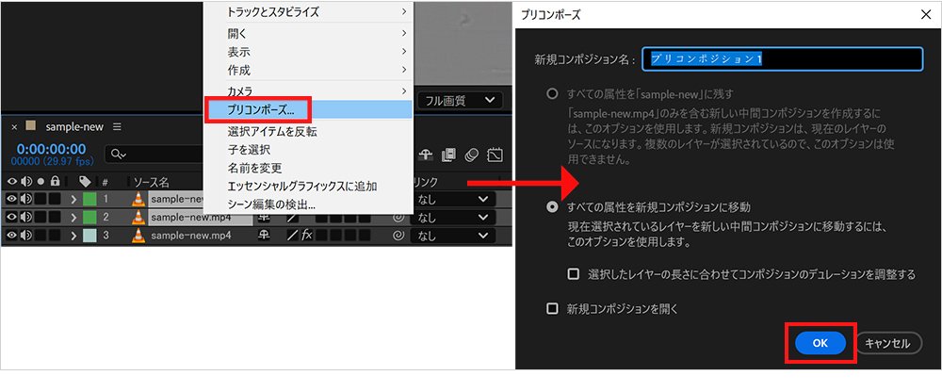This screenshot has height=392, width=942.
Task: Open the フル画質 resolution dropdown
Action: [461, 101]
